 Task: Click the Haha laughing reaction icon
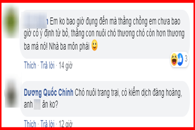coord(174,59)
